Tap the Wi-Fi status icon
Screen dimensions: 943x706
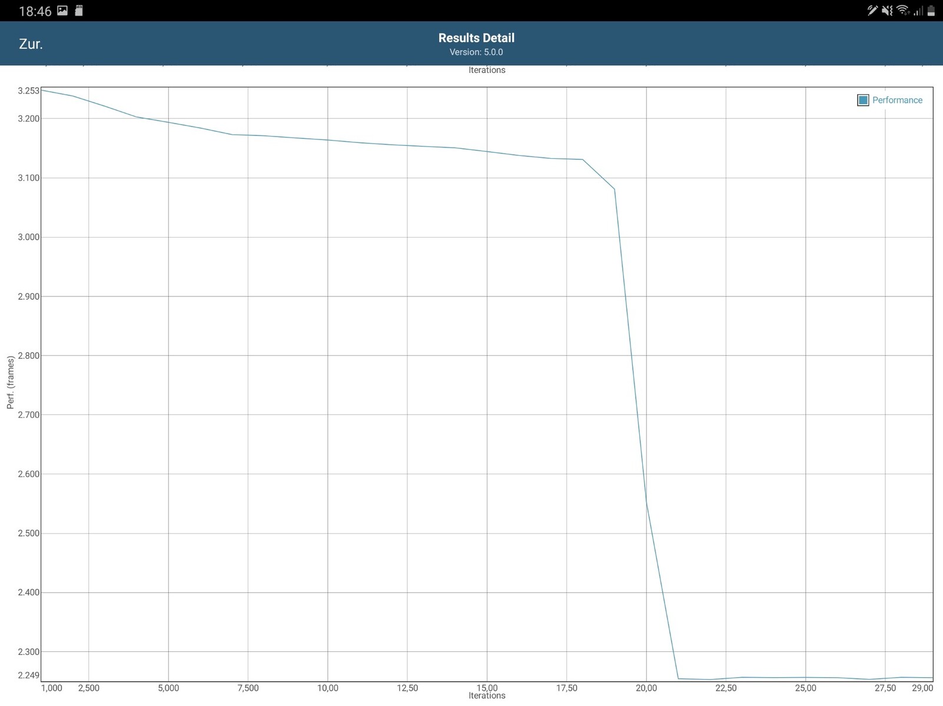click(x=902, y=11)
